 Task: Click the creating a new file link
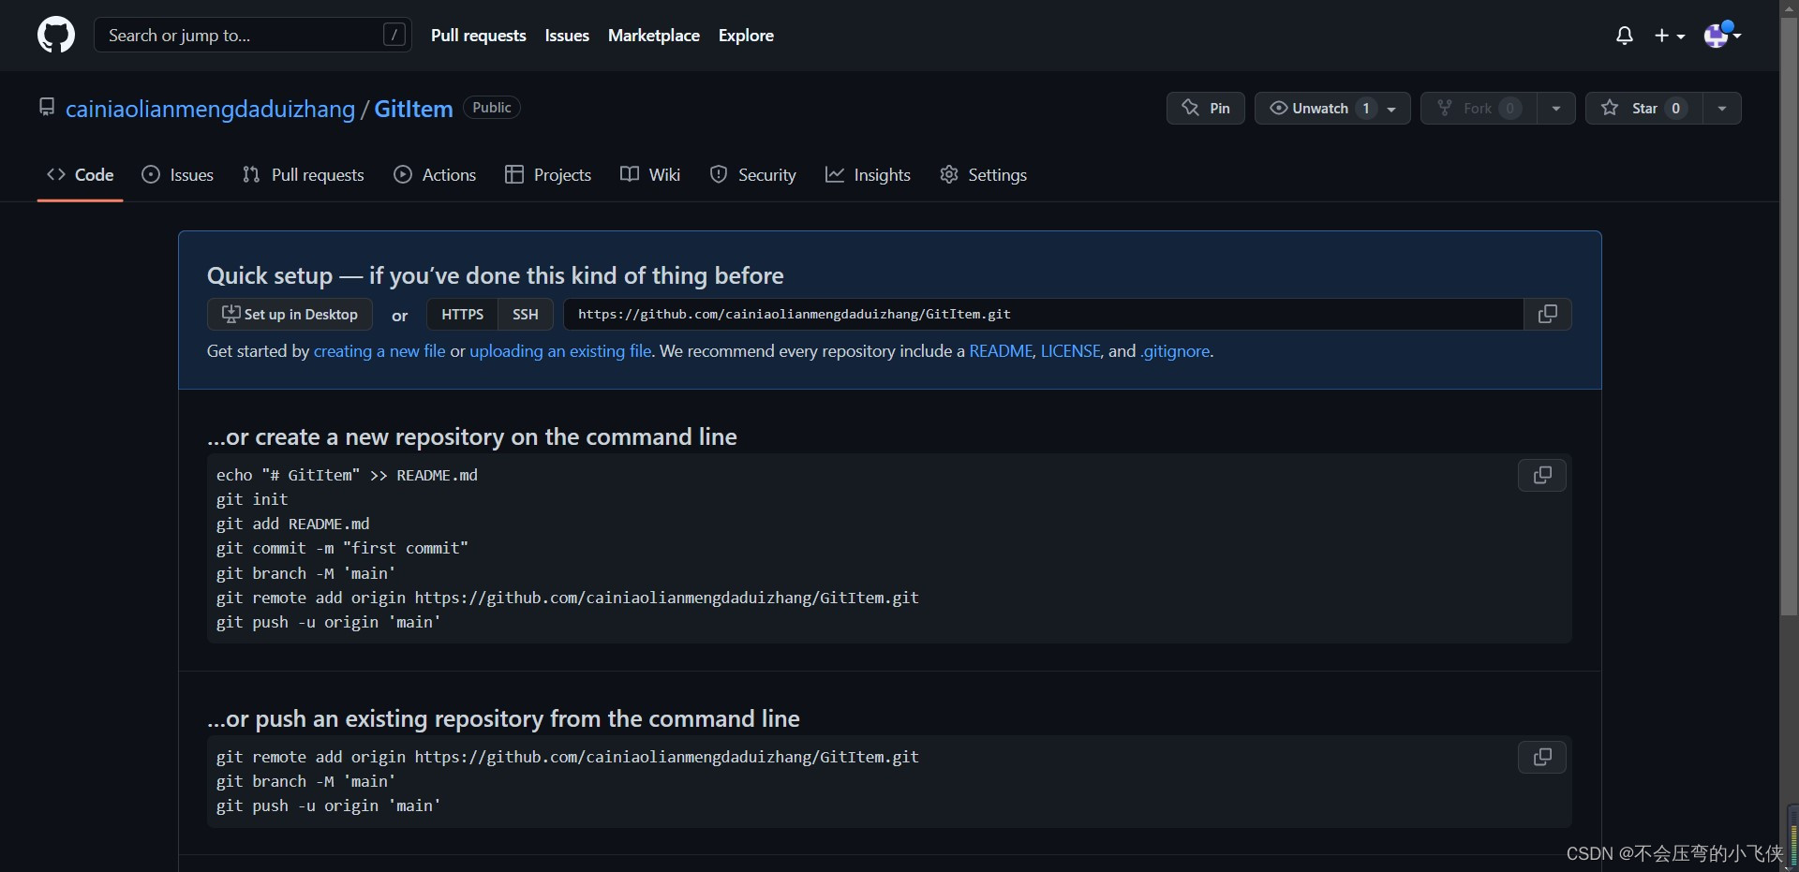pos(379,351)
